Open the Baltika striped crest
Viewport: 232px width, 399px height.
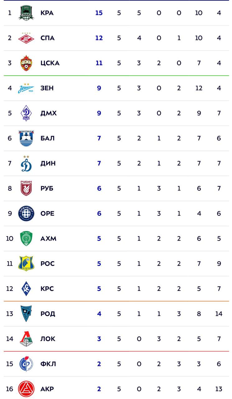click(26, 138)
